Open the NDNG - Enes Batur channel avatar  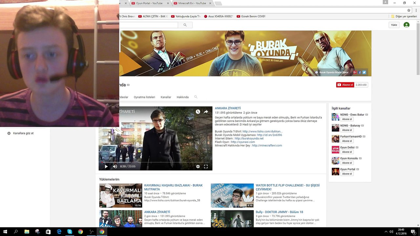pyautogui.click(x=335, y=117)
